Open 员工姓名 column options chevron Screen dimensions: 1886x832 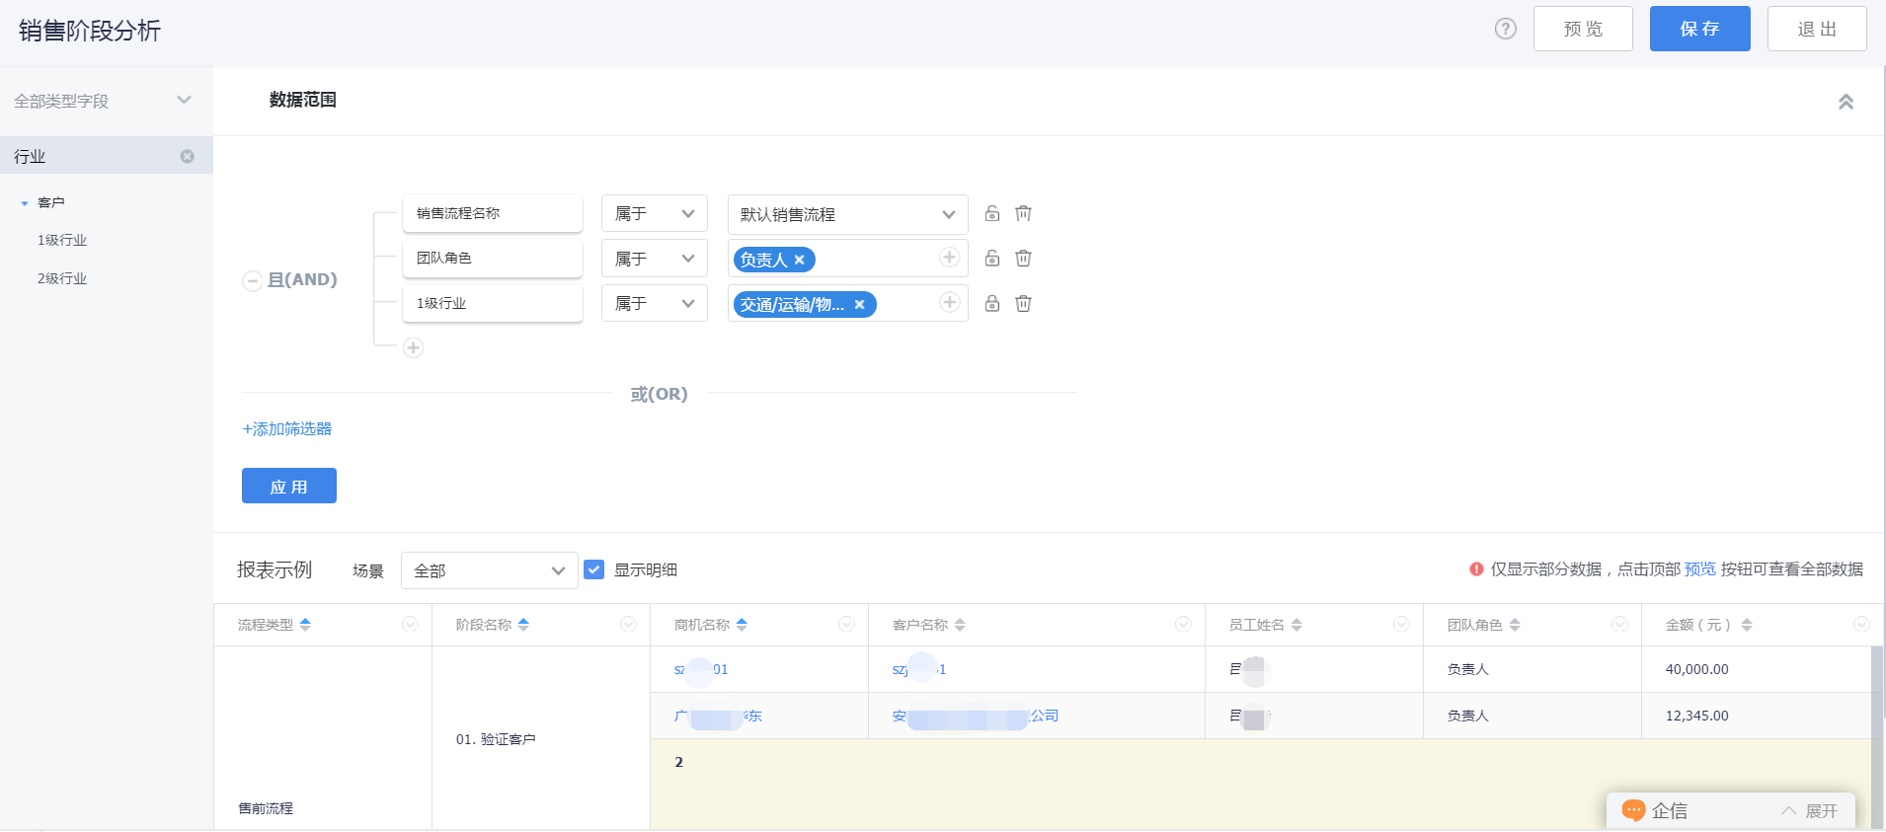pos(1401,624)
